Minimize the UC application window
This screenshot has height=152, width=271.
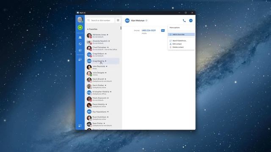point(180,13)
